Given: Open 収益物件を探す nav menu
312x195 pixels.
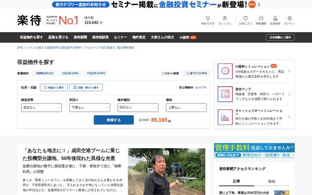Looking at the screenshot, I should pyautogui.click(x=31, y=37).
